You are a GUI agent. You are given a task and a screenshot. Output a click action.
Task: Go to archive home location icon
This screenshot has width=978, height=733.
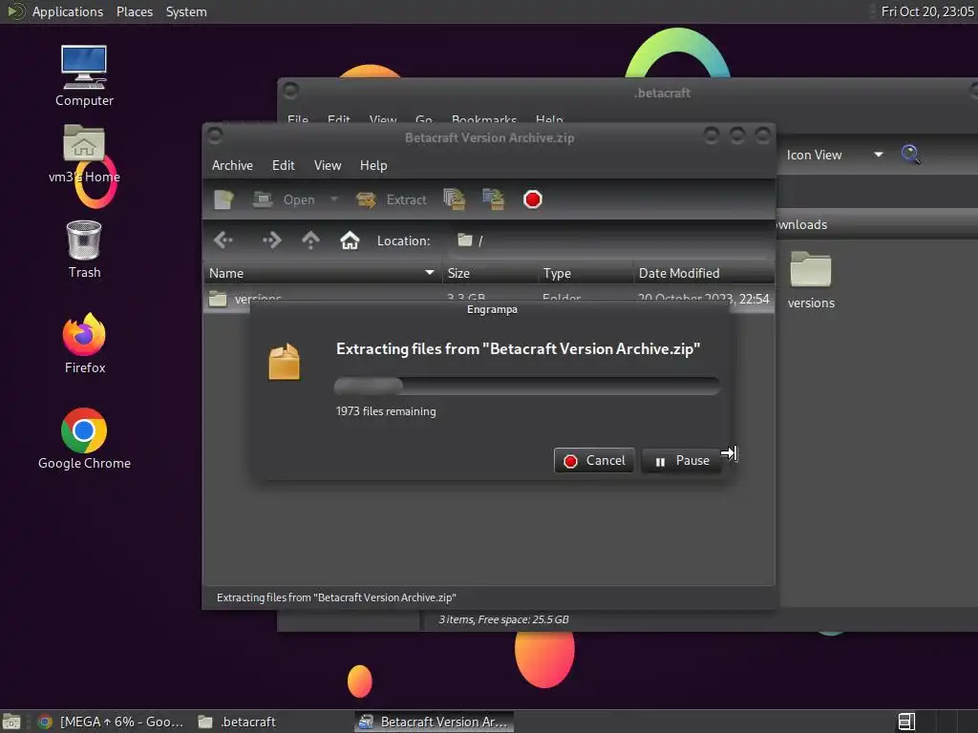[x=350, y=240]
